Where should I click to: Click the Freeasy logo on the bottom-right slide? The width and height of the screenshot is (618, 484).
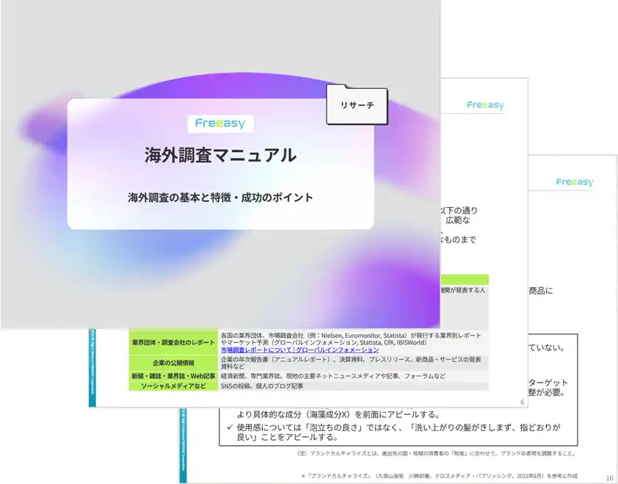[573, 182]
